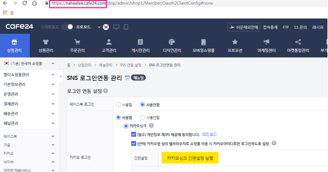Select 사용안함 for 카카오 로그인

coord(142,117)
